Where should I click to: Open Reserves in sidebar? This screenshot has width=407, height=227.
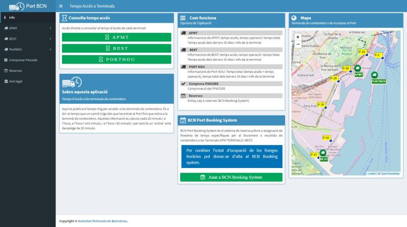(x=28, y=71)
